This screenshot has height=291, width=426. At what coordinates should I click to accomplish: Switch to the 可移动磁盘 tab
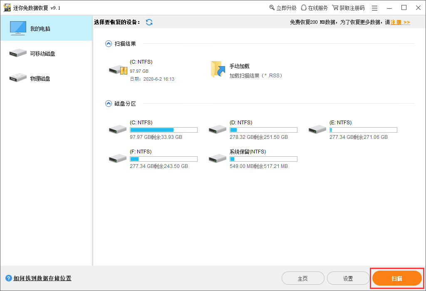point(47,54)
